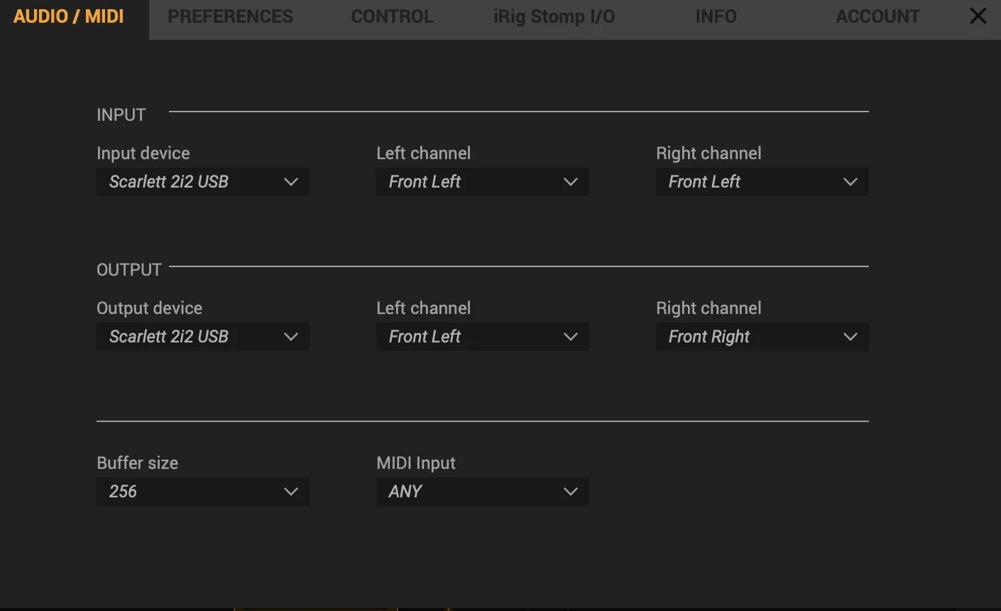The image size is (1001, 611).
Task: Click the chevron on the Buffer size selector
Action: 290,491
